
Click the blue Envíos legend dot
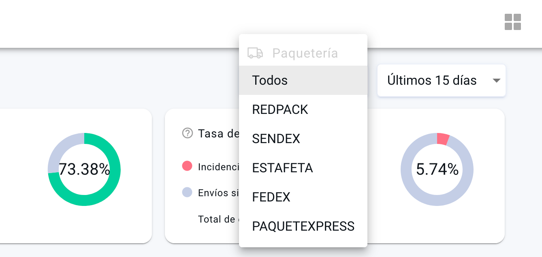click(187, 192)
